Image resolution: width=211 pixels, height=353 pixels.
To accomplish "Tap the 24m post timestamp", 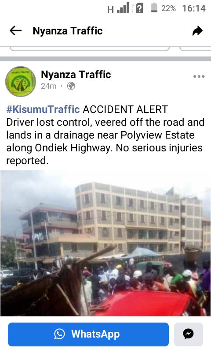I will tap(49, 86).
